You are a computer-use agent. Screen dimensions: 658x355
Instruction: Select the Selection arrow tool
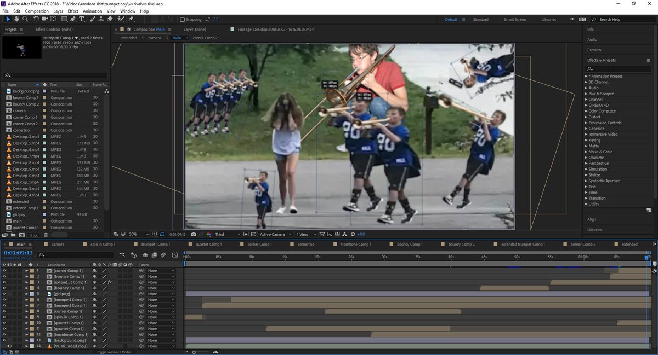(8, 19)
